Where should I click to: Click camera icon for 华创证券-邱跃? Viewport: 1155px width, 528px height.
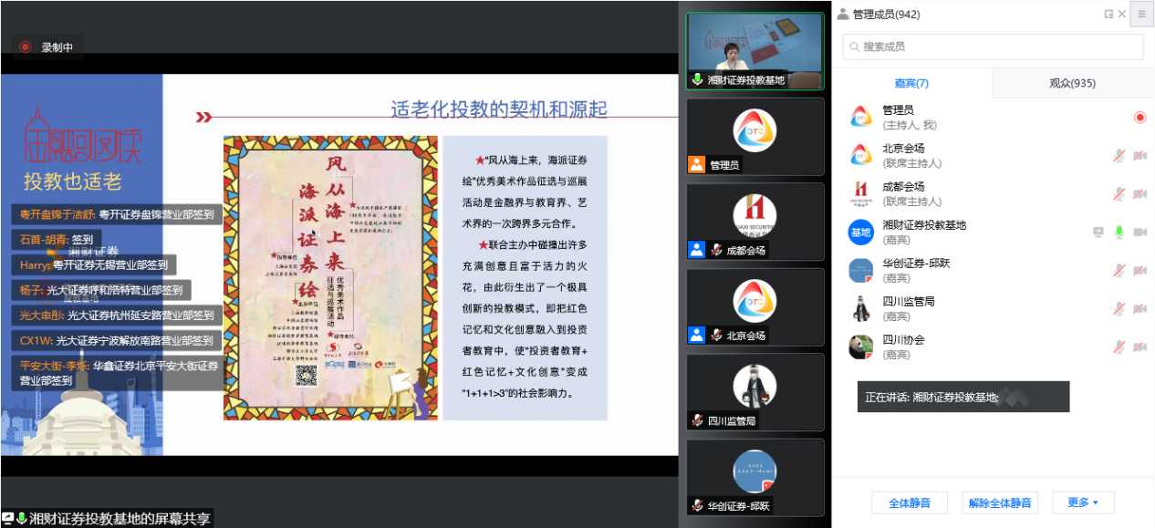click(1139, 271)
